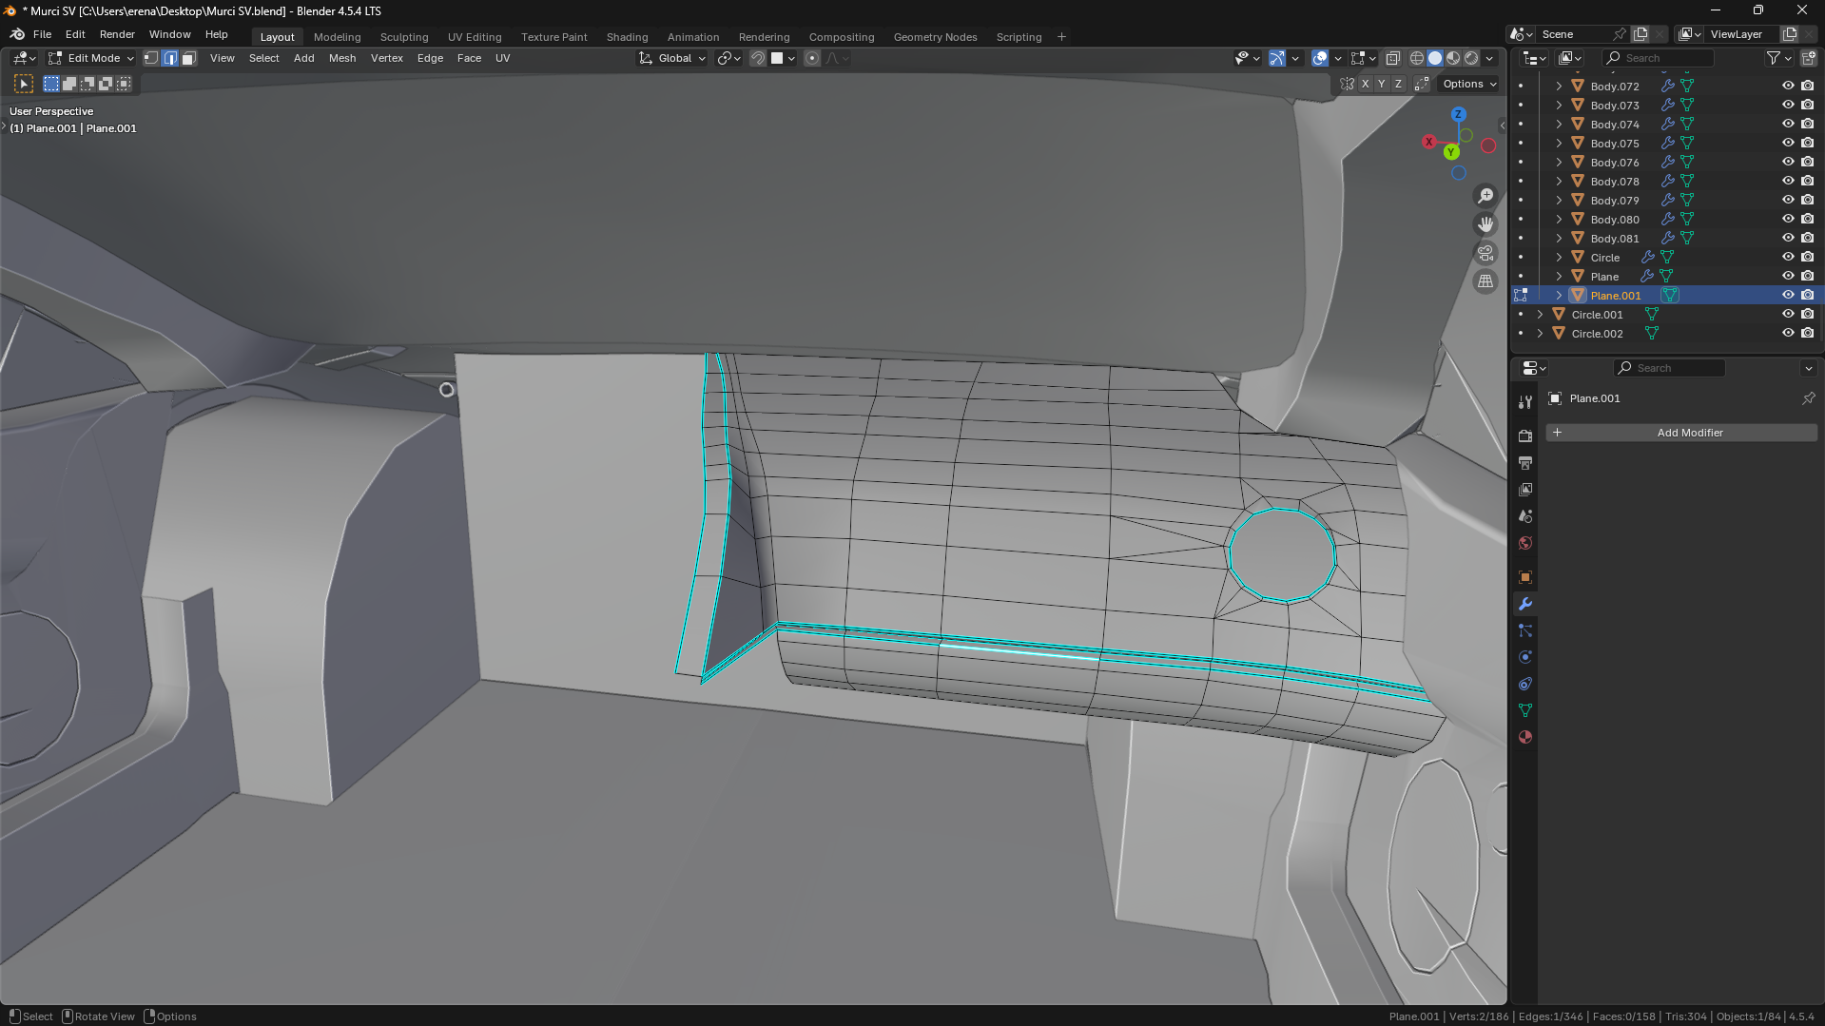Open the Edit Mode dropdown
Screen dimensions: 1825x1026
point(92,58)
